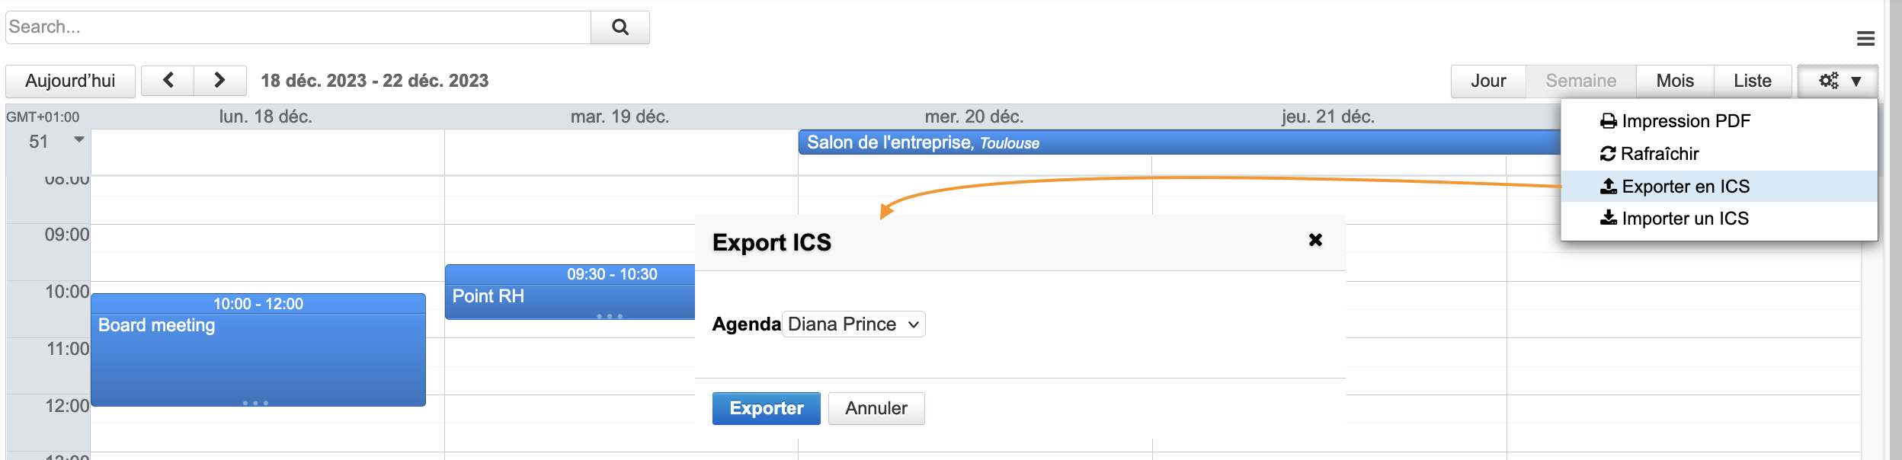Go to previous week with left arrow
1902x460 pixels.
(168, 81)
